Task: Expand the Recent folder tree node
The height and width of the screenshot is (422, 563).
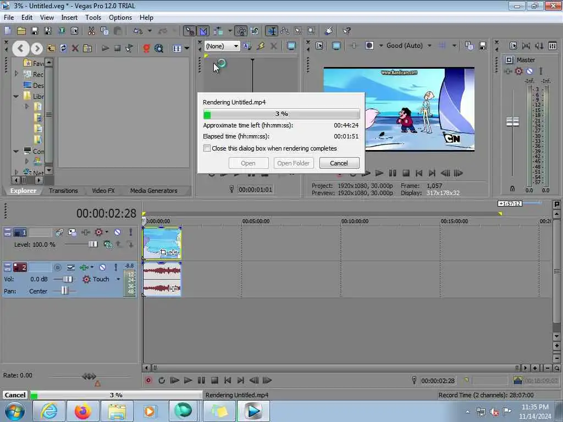Action: 16,74
